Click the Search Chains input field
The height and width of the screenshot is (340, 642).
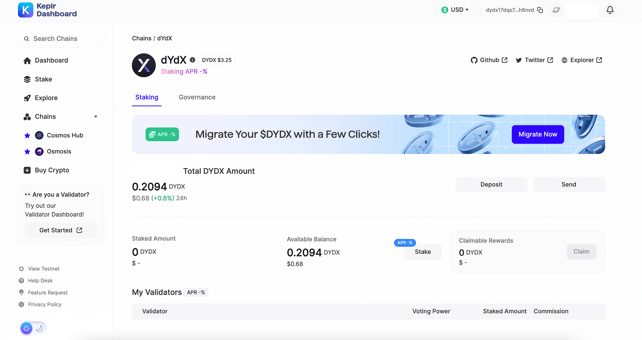coord(61,38)
